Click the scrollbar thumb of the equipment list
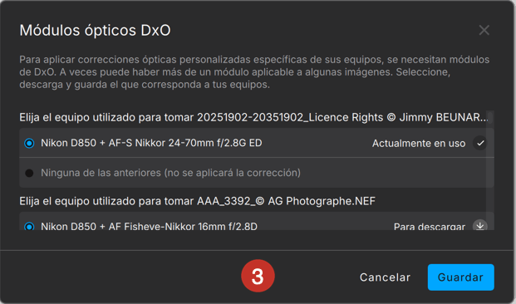This screenshot has width=516, height=304. click(490, 118)
